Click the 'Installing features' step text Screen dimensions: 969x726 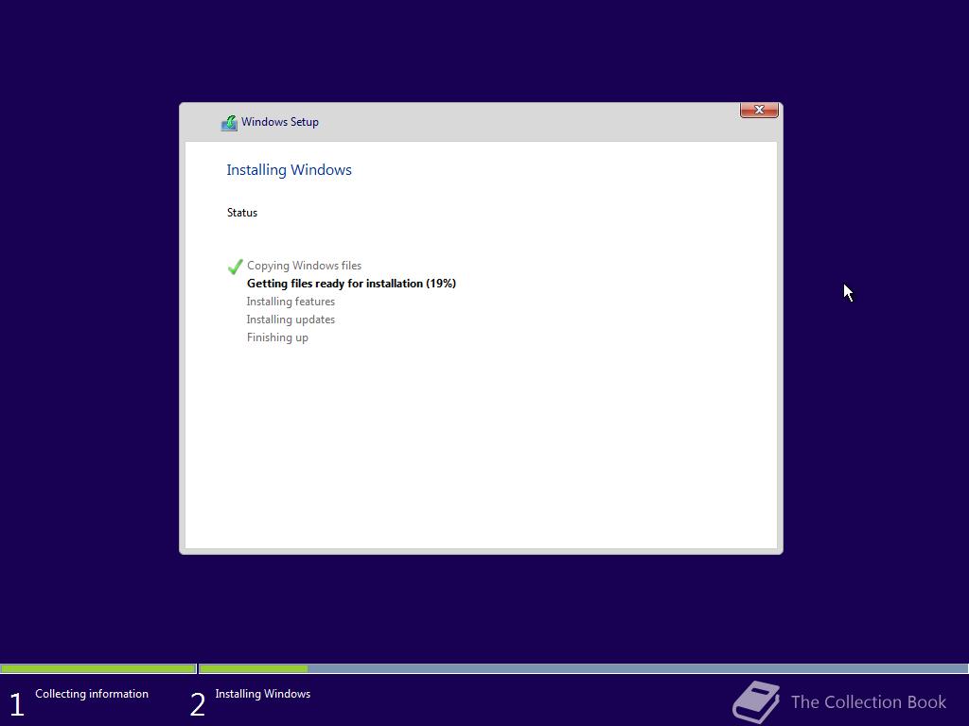291,302
